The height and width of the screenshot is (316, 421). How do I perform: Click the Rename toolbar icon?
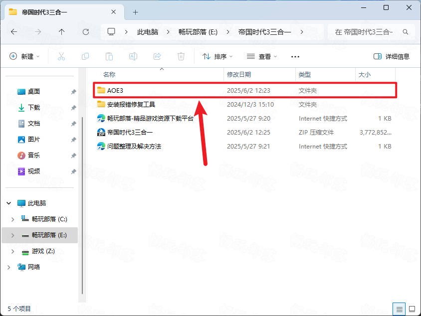tap(133, 56)
